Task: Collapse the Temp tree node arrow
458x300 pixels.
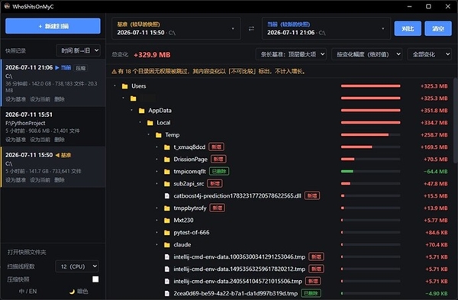Action: [x=149, y=134]
